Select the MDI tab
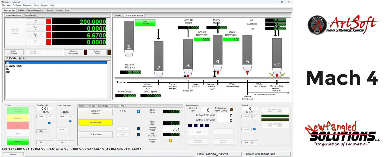This screenshot has width=392, height=157. click(x=22, y=58)
